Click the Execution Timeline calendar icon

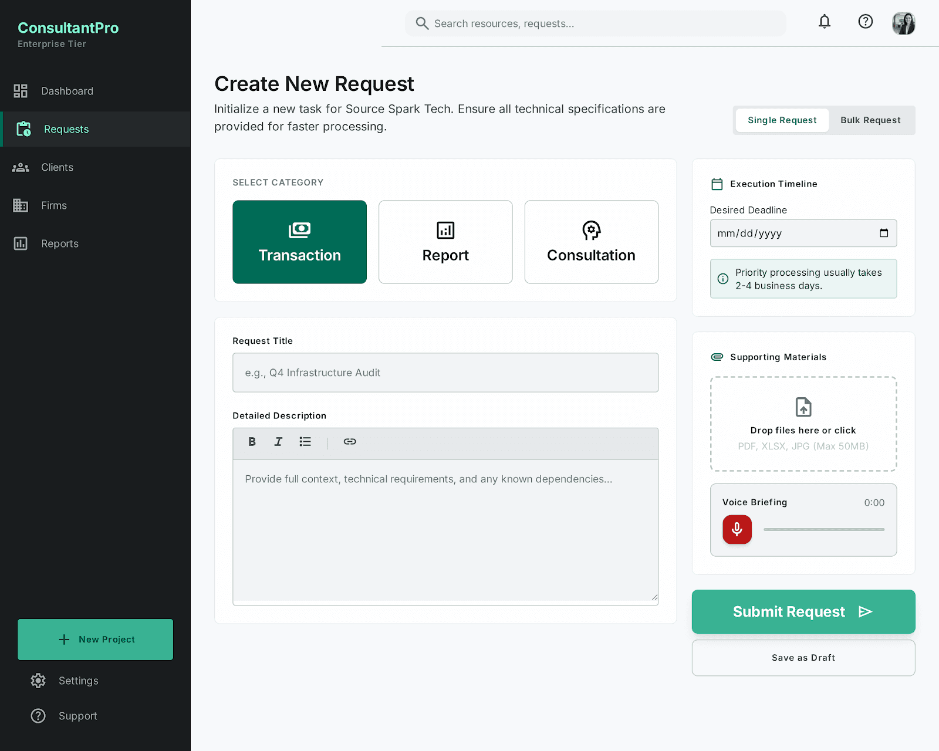717,184
